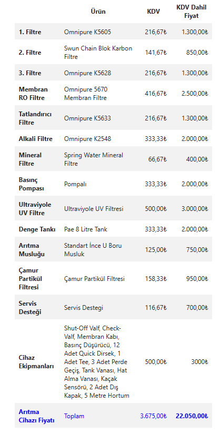Image resolution: width=220 pixels, height=434 pixels.
Task: Click the 950,00₺ price in Çamur row
Action: point(197,278)
